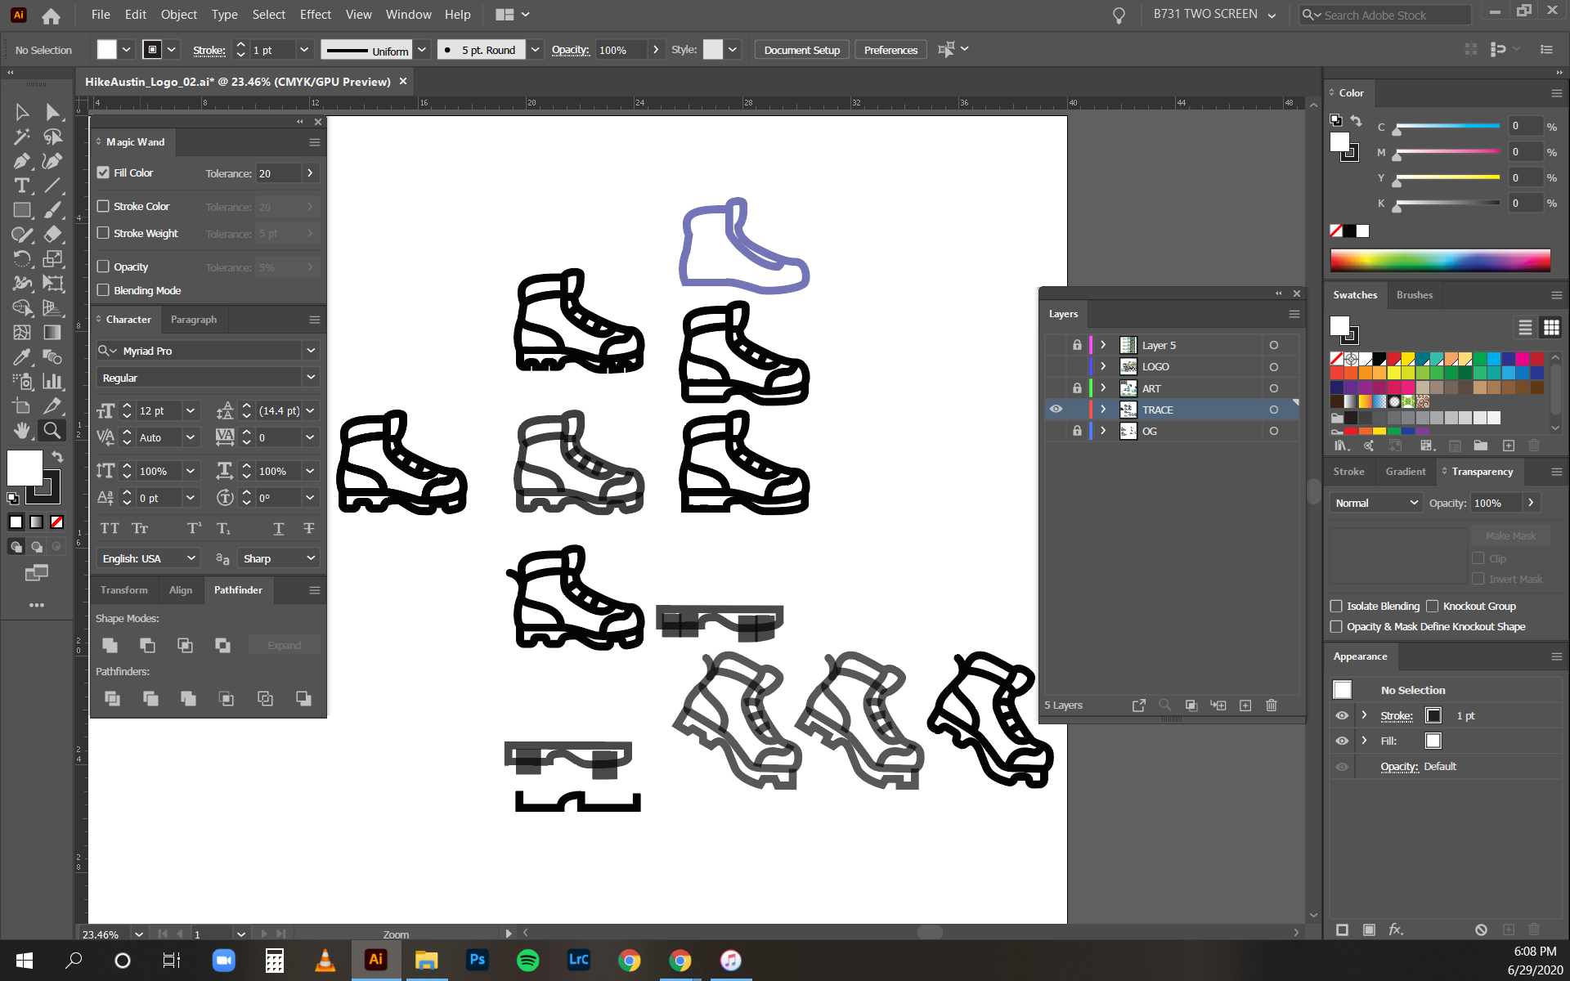
Task: Select the Eyedropper tool
Action: [22, 357]
